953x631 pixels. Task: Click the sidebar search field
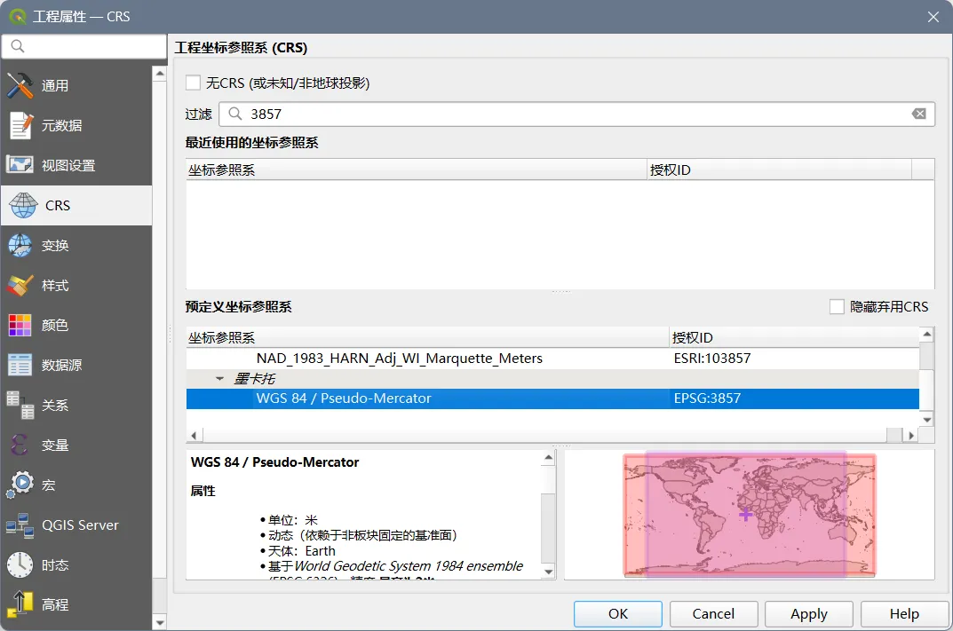coord(83,46)
